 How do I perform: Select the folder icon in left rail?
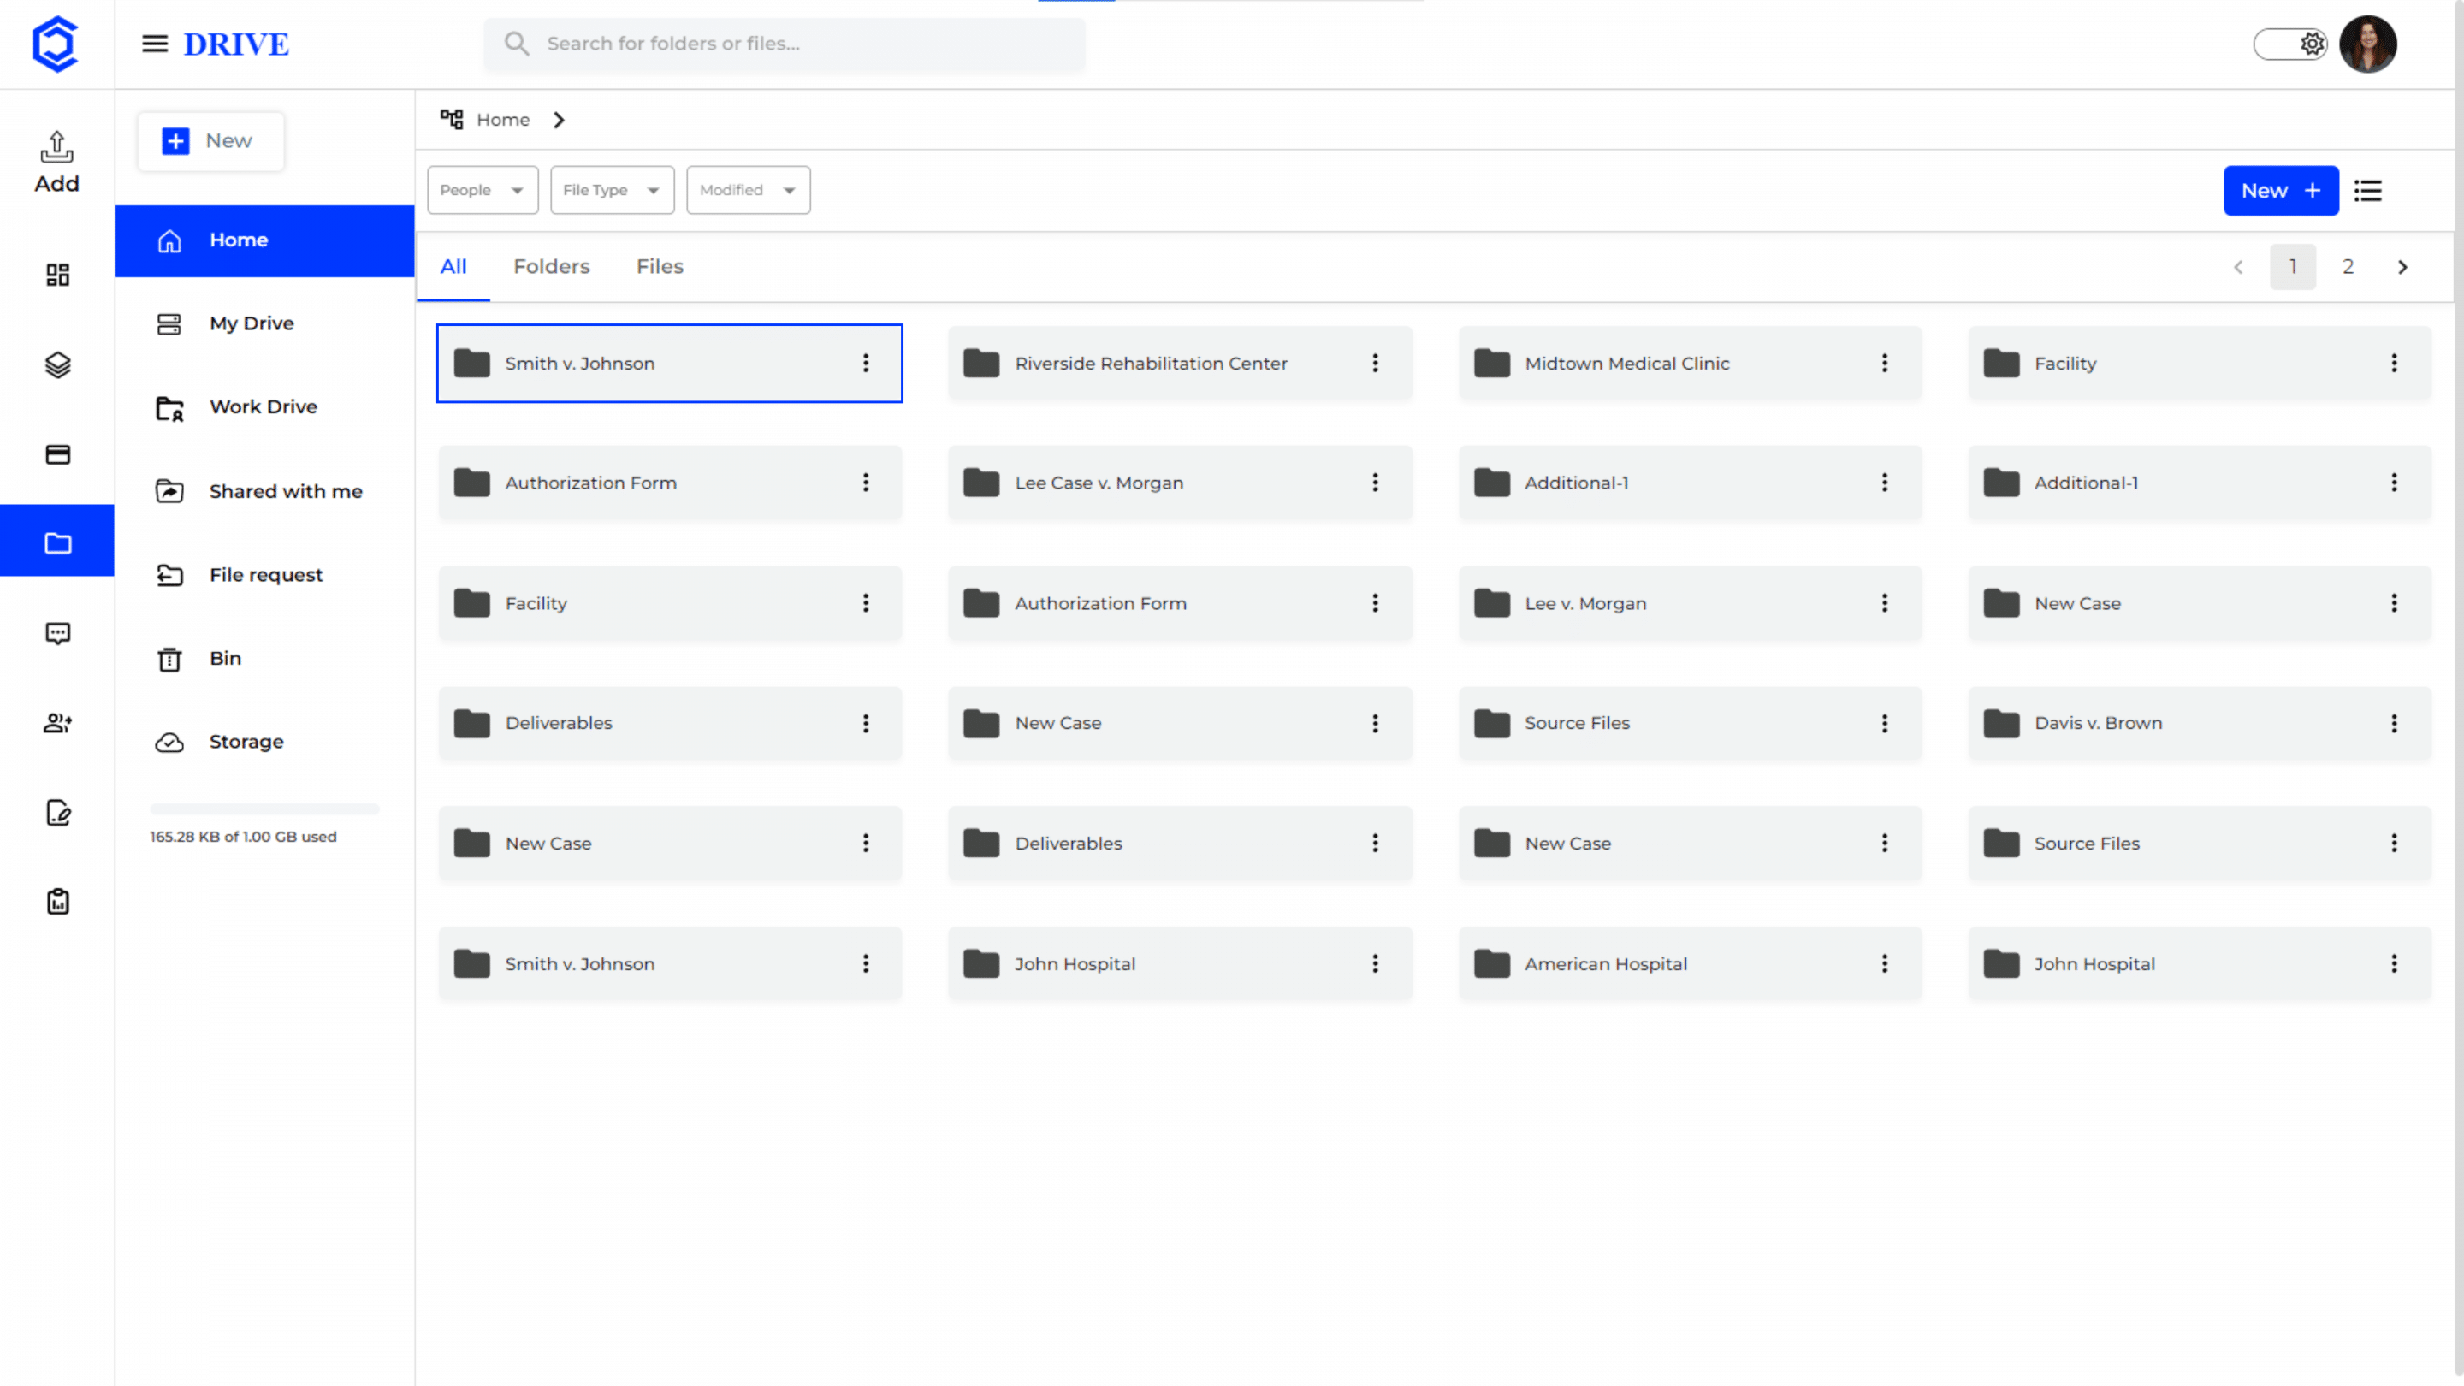(x=57, y=543)
